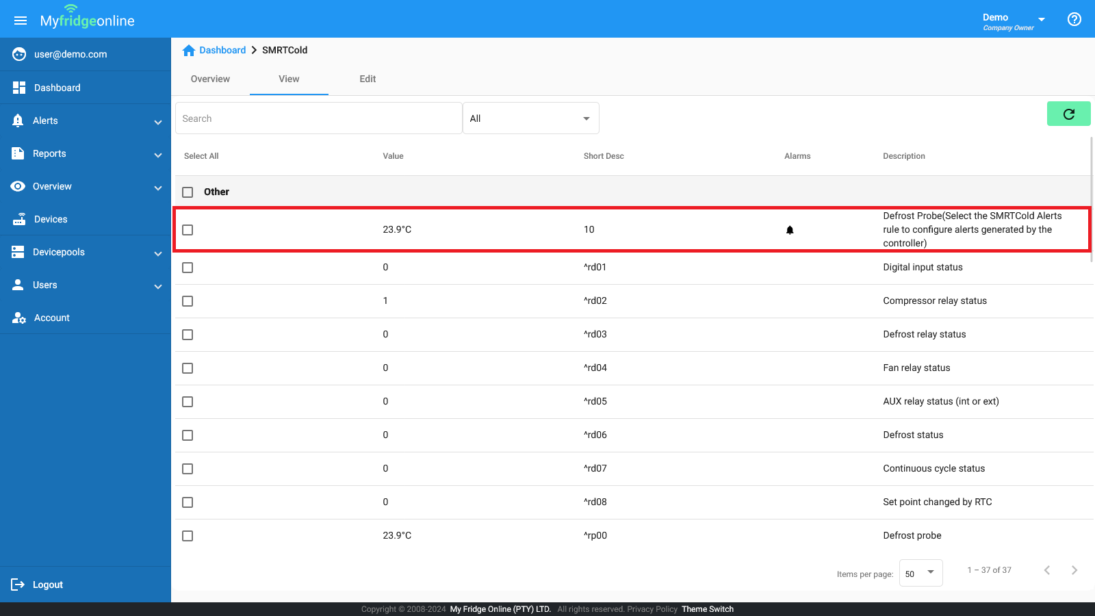Open the All filter dropdown
1095x616 pixels.
(531, 118)
